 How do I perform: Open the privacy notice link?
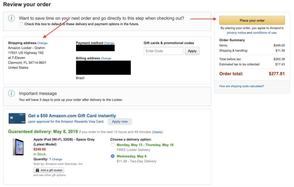tap(236, 33)
